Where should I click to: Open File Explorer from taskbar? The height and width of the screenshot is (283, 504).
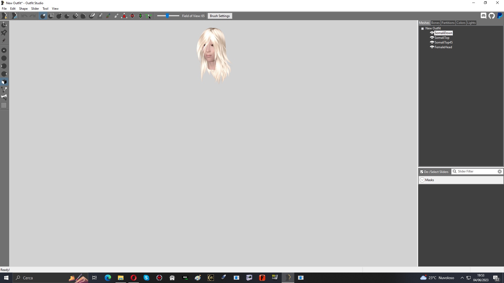120,278
